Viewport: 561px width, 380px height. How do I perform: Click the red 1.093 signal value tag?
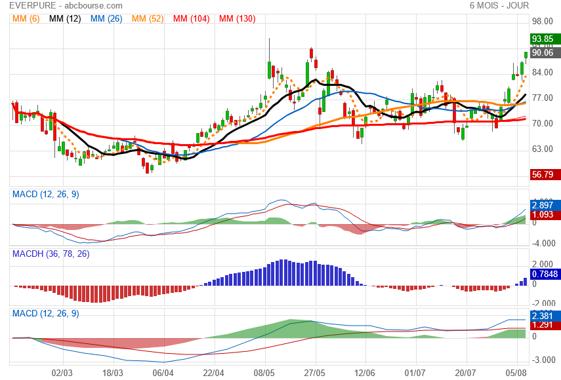coord(545,215)
